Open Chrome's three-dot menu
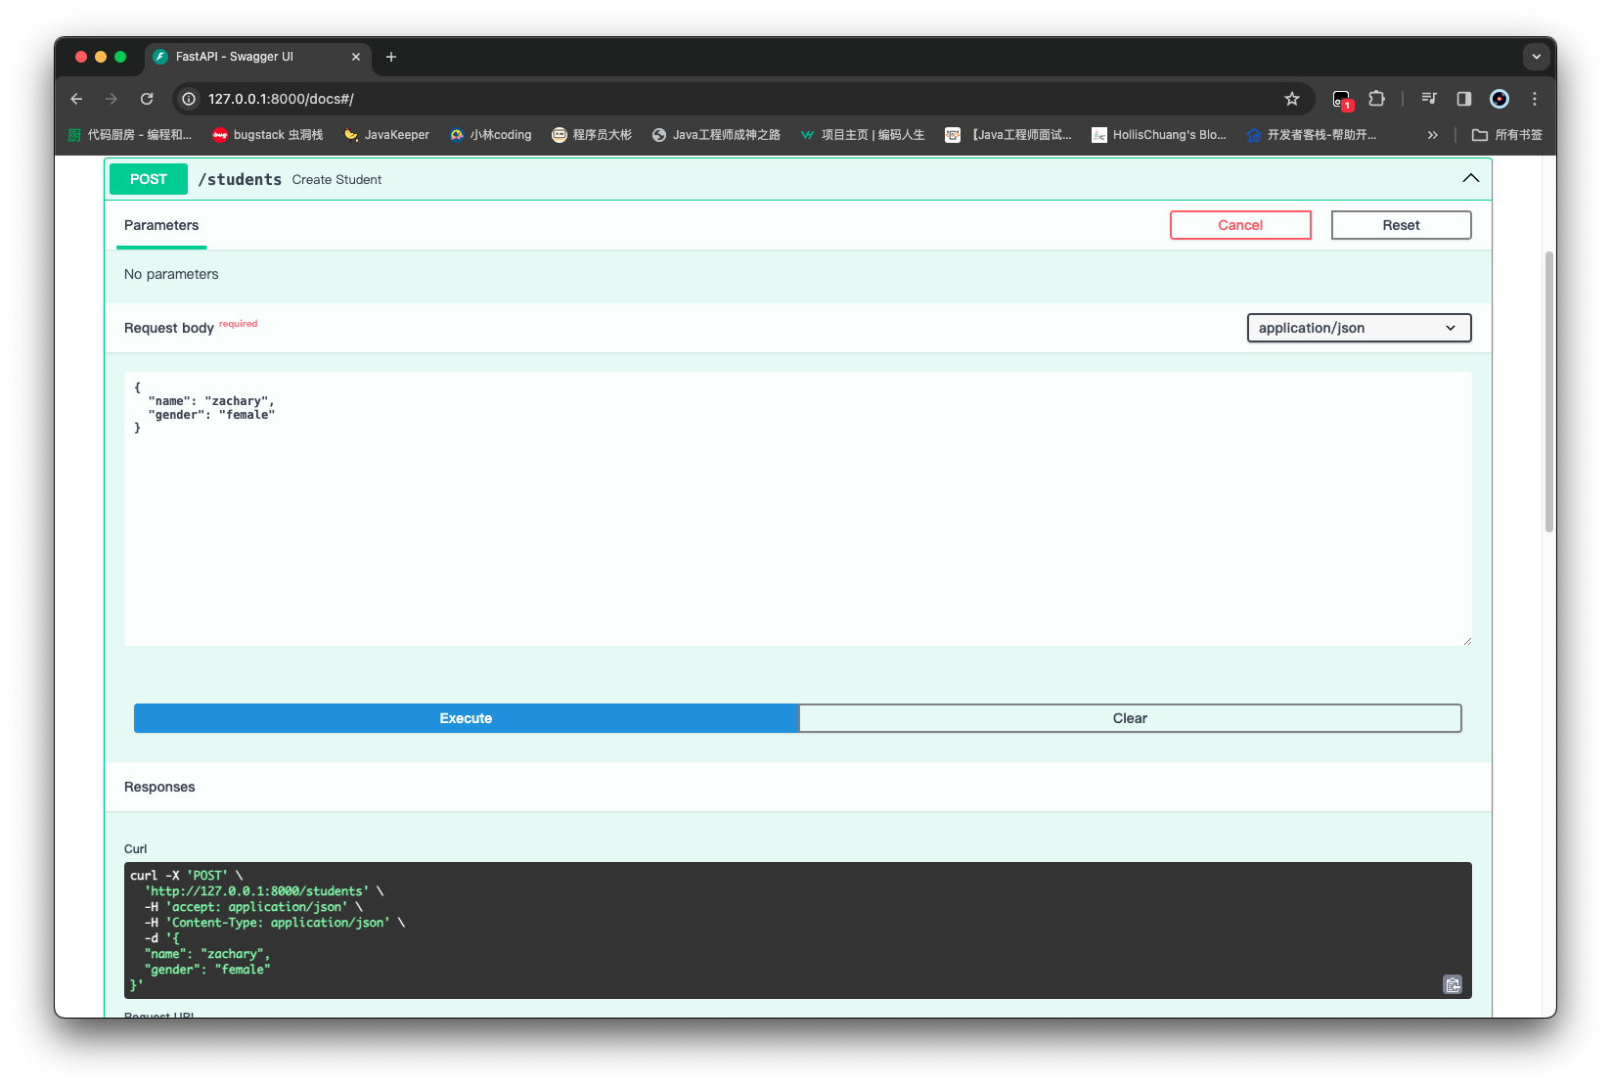 [1535, 99]
